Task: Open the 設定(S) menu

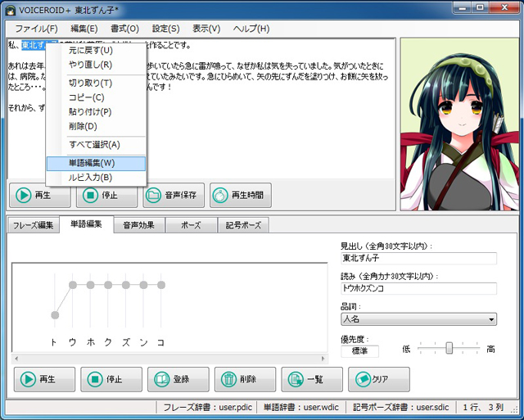Action: [x=165, y=29]
